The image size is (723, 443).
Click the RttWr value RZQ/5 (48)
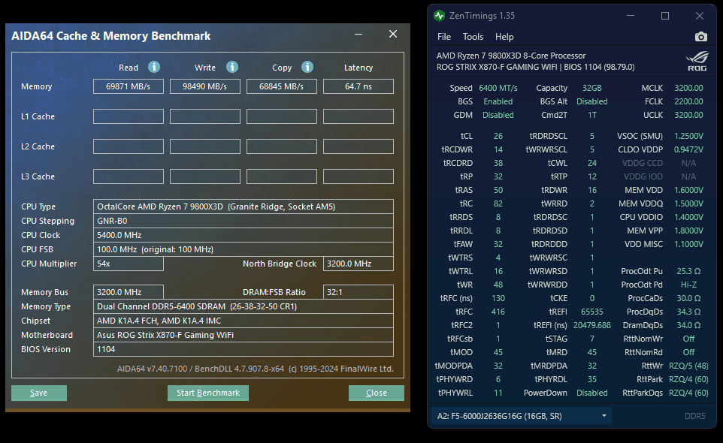tap(688, 366)
